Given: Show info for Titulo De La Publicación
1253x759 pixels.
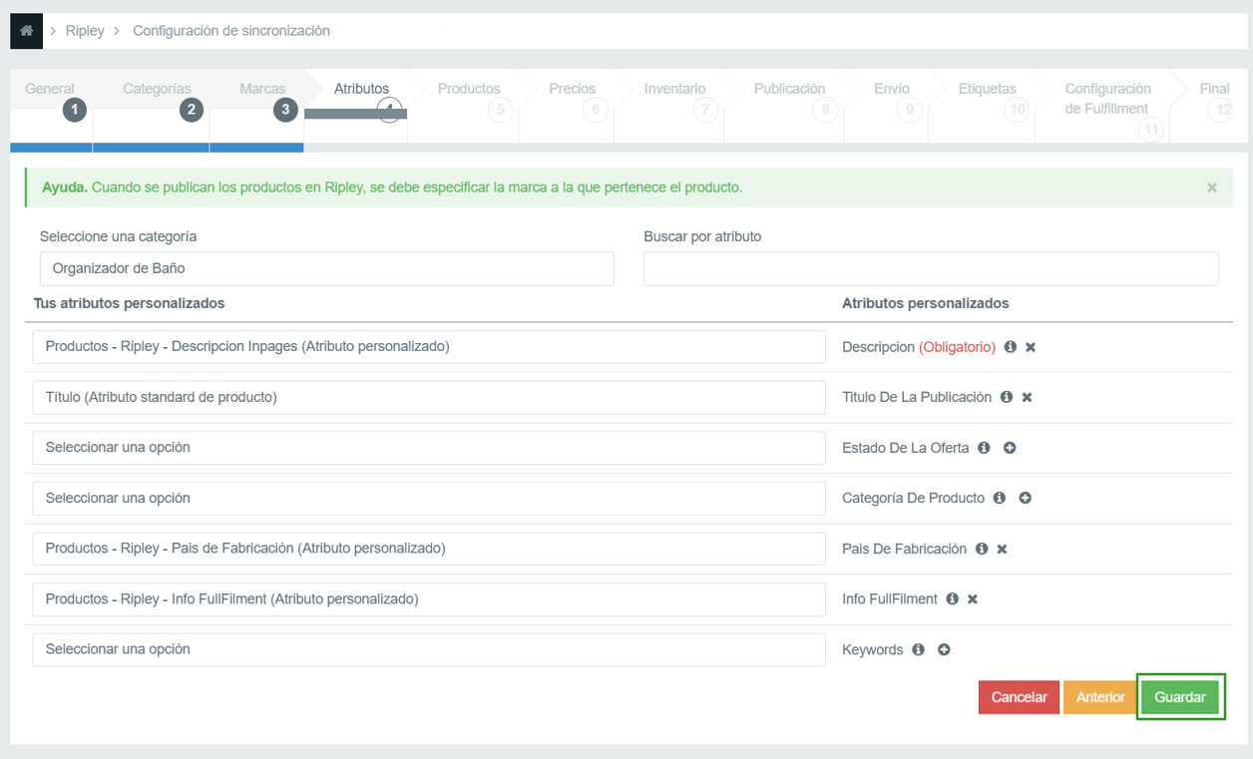Looking at the screenshot, I should click(x=1007, y=397).
